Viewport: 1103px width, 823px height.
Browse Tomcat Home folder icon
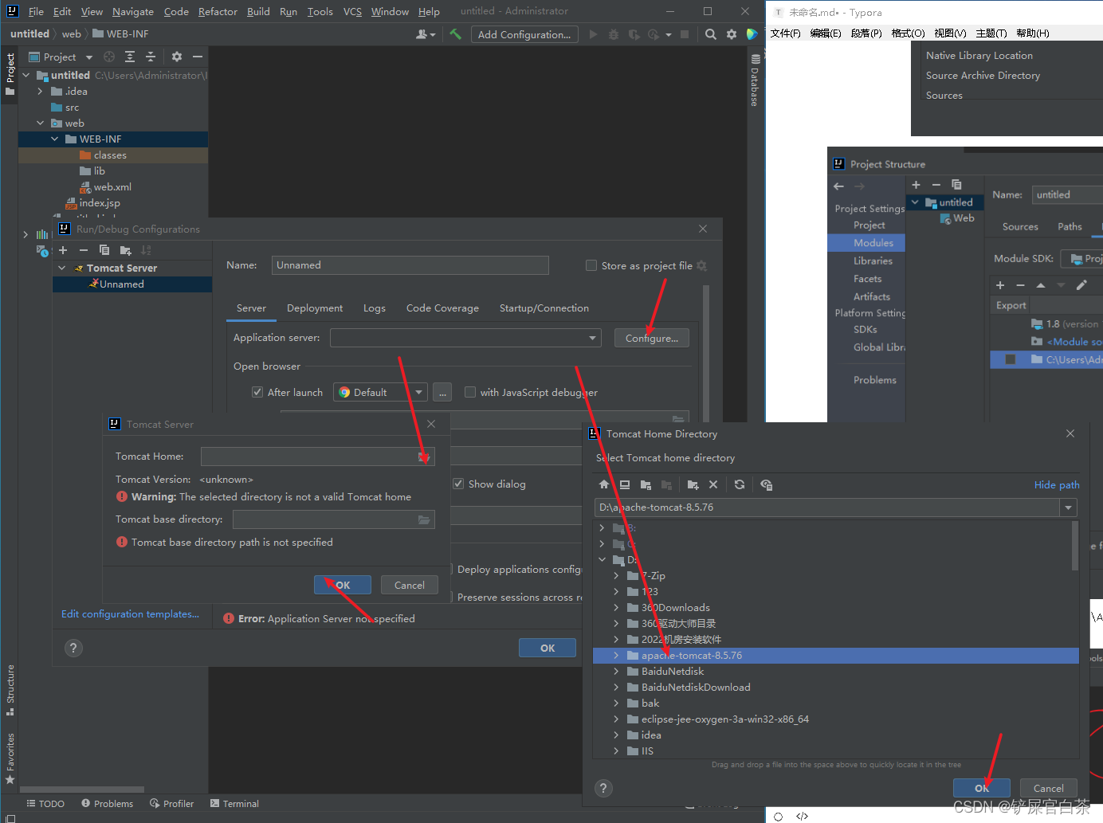pos(424,457)
